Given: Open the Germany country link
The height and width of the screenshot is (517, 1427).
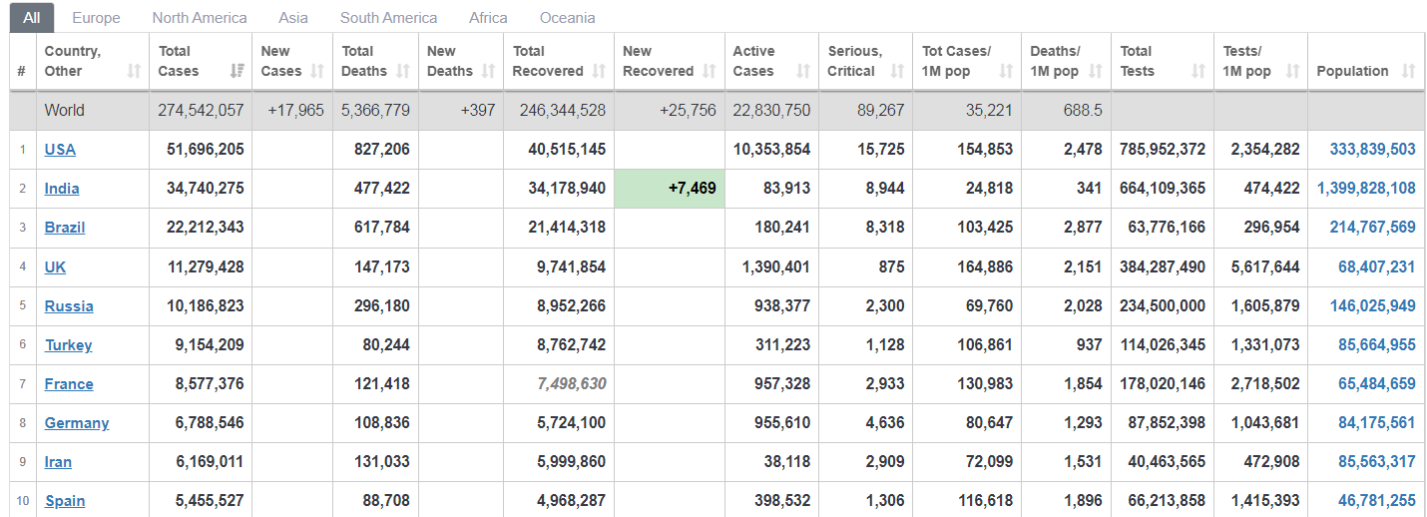Looking at the screenshot, I should pos(77,422).
